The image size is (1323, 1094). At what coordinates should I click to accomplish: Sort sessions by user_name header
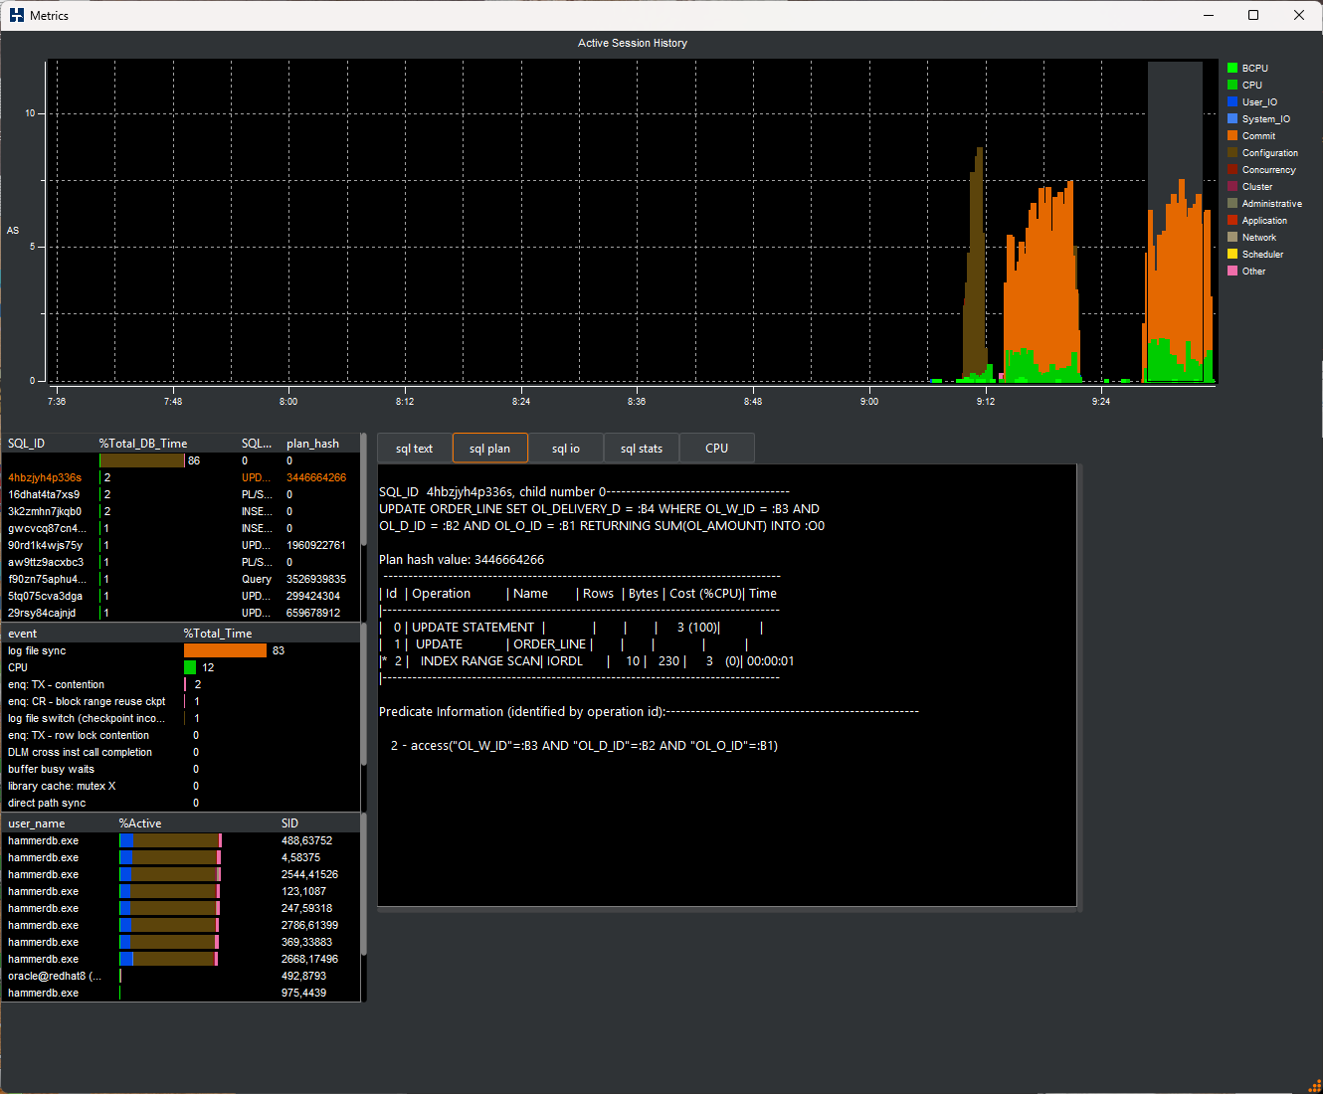click(37, 823)
